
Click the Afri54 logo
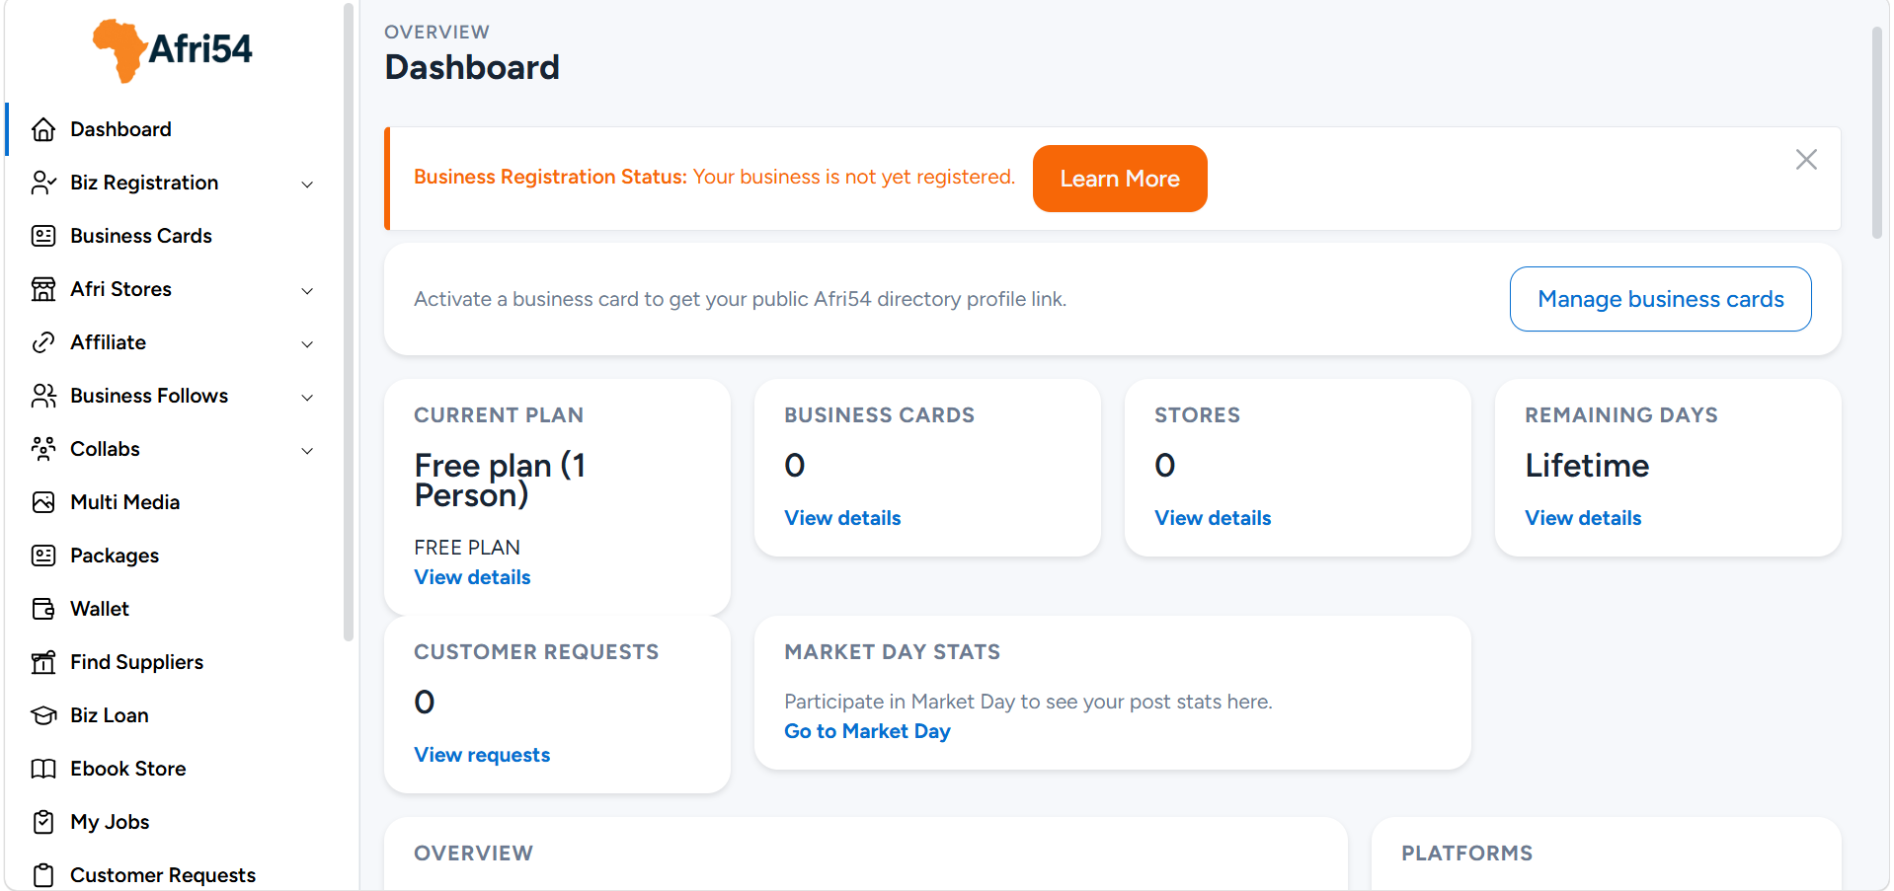(x=173, y=49)
